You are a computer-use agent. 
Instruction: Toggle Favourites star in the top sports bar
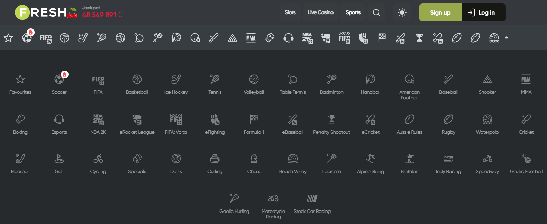tap(8, 38)
